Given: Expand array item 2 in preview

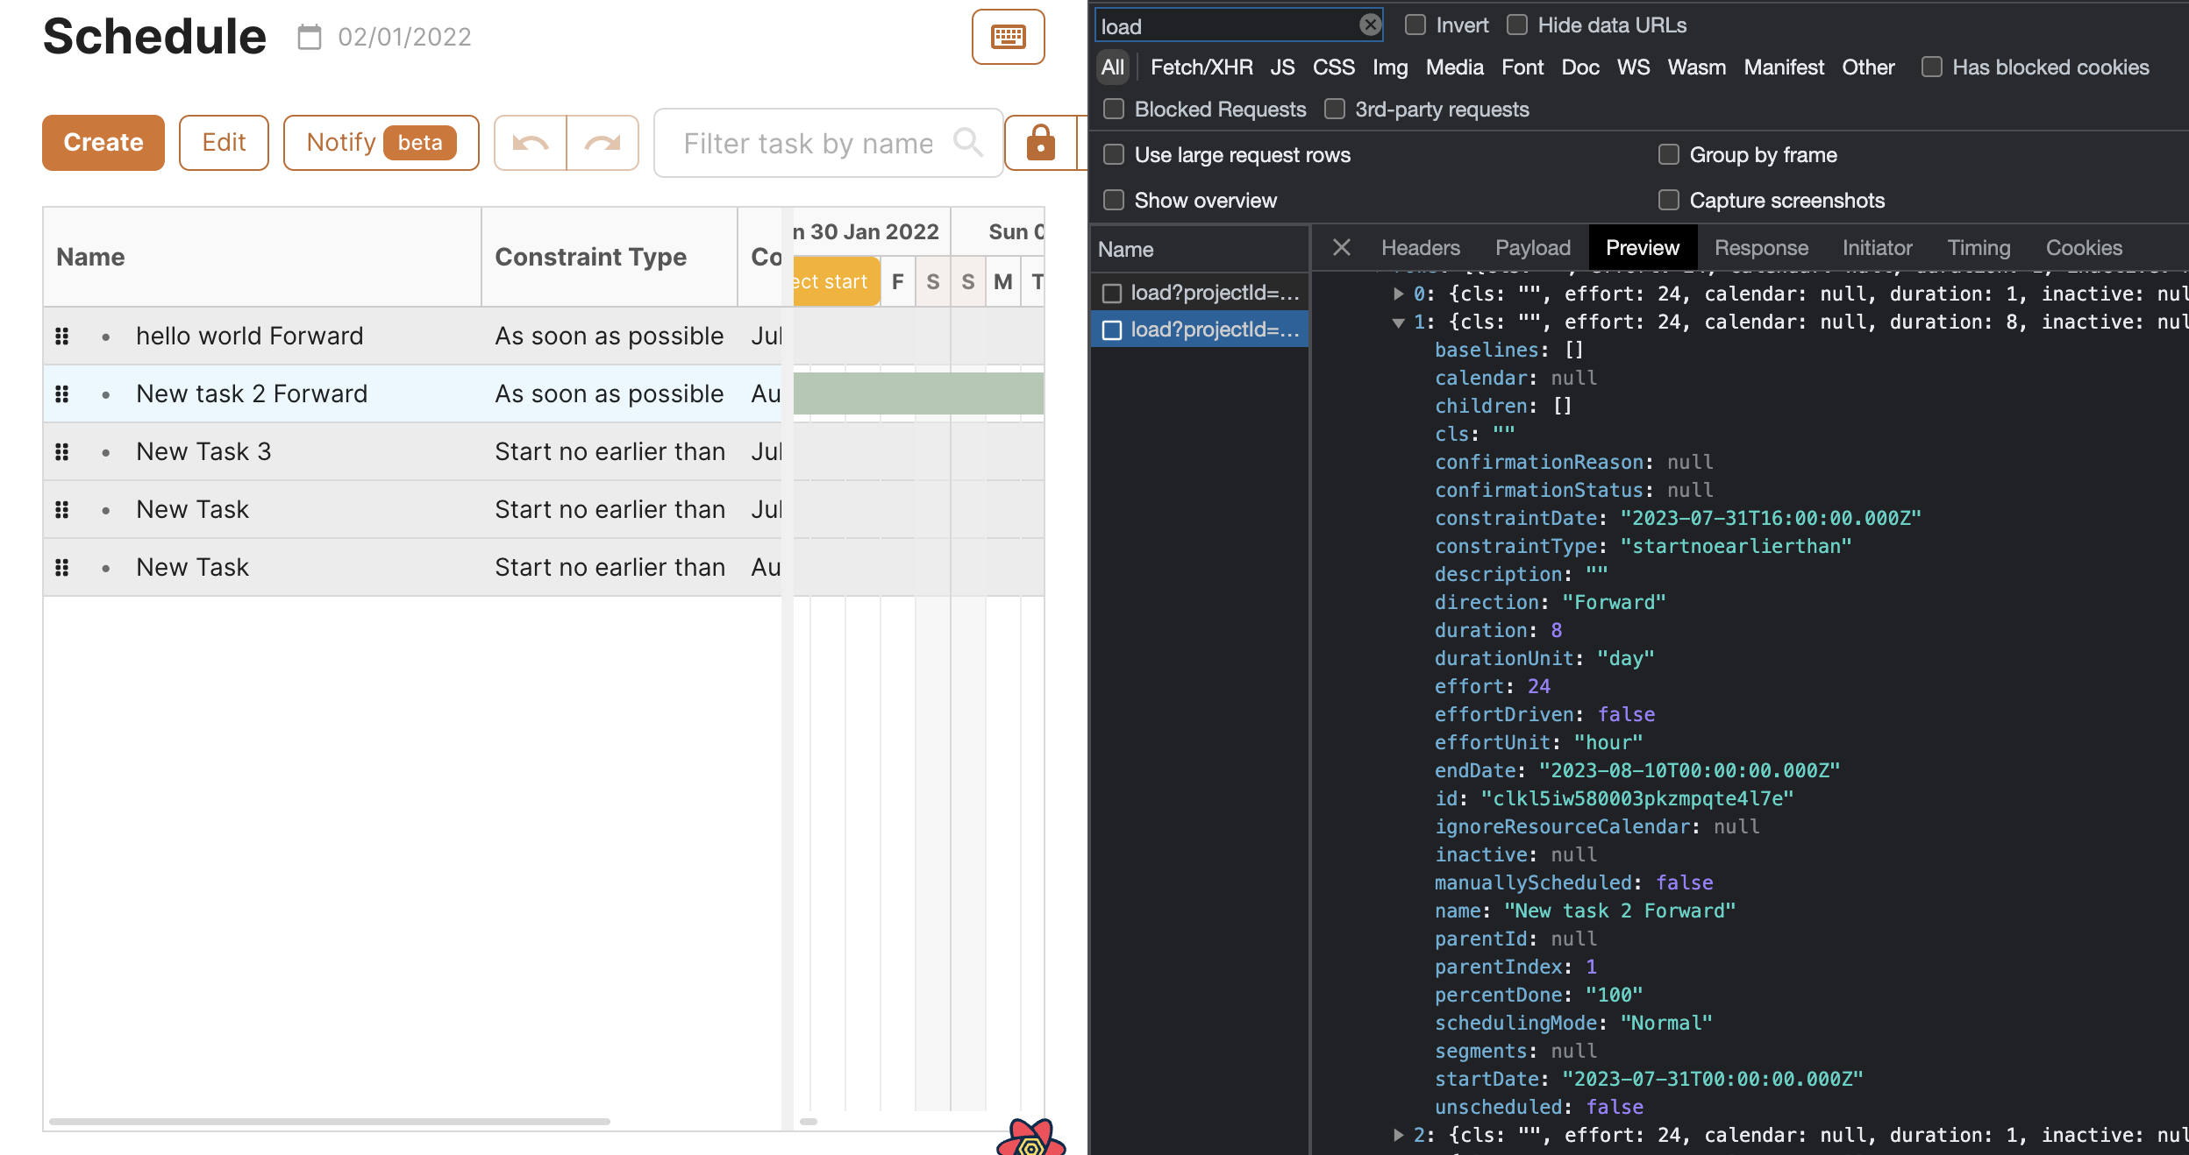Looking at the screenshot, I should point(1399,1135).
